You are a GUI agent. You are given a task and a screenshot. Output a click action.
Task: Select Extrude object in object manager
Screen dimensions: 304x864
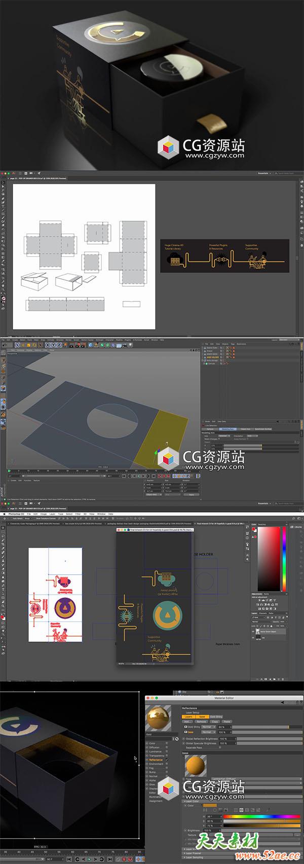pyautogui.click(x=211, y=364)
